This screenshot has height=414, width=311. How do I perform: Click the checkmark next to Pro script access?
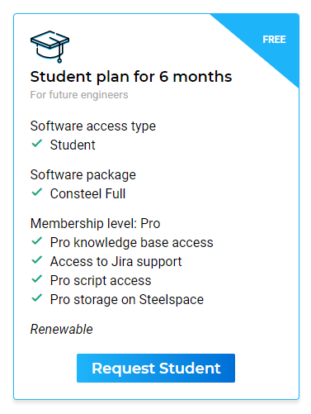37,279
